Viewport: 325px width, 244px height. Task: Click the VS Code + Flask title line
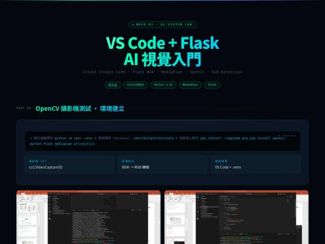162,43
